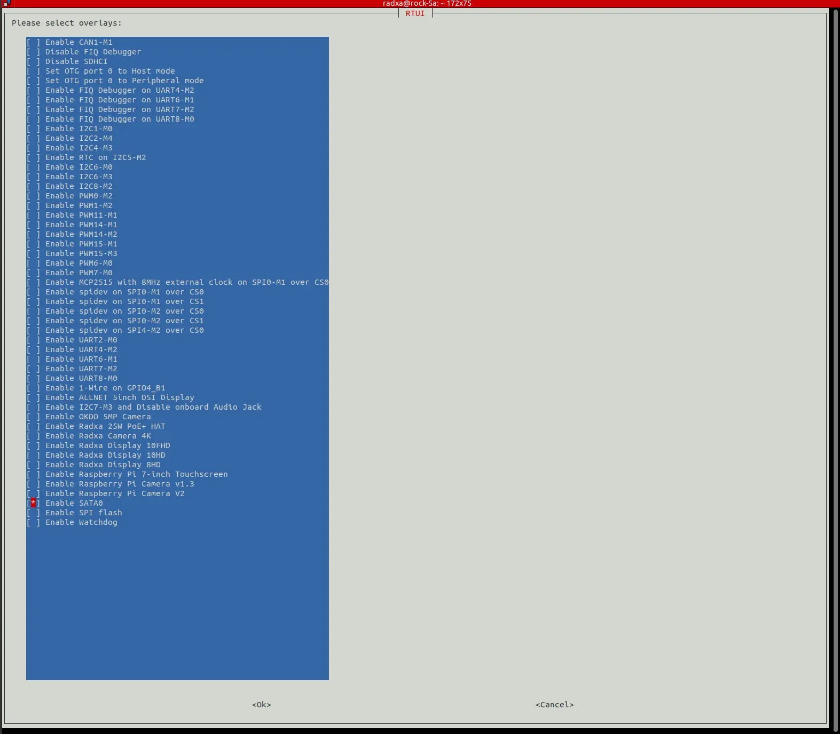Enable spidev on SPI0-M1 over CS0
This screenshot has height=734, width=840.
coord(33,292)
